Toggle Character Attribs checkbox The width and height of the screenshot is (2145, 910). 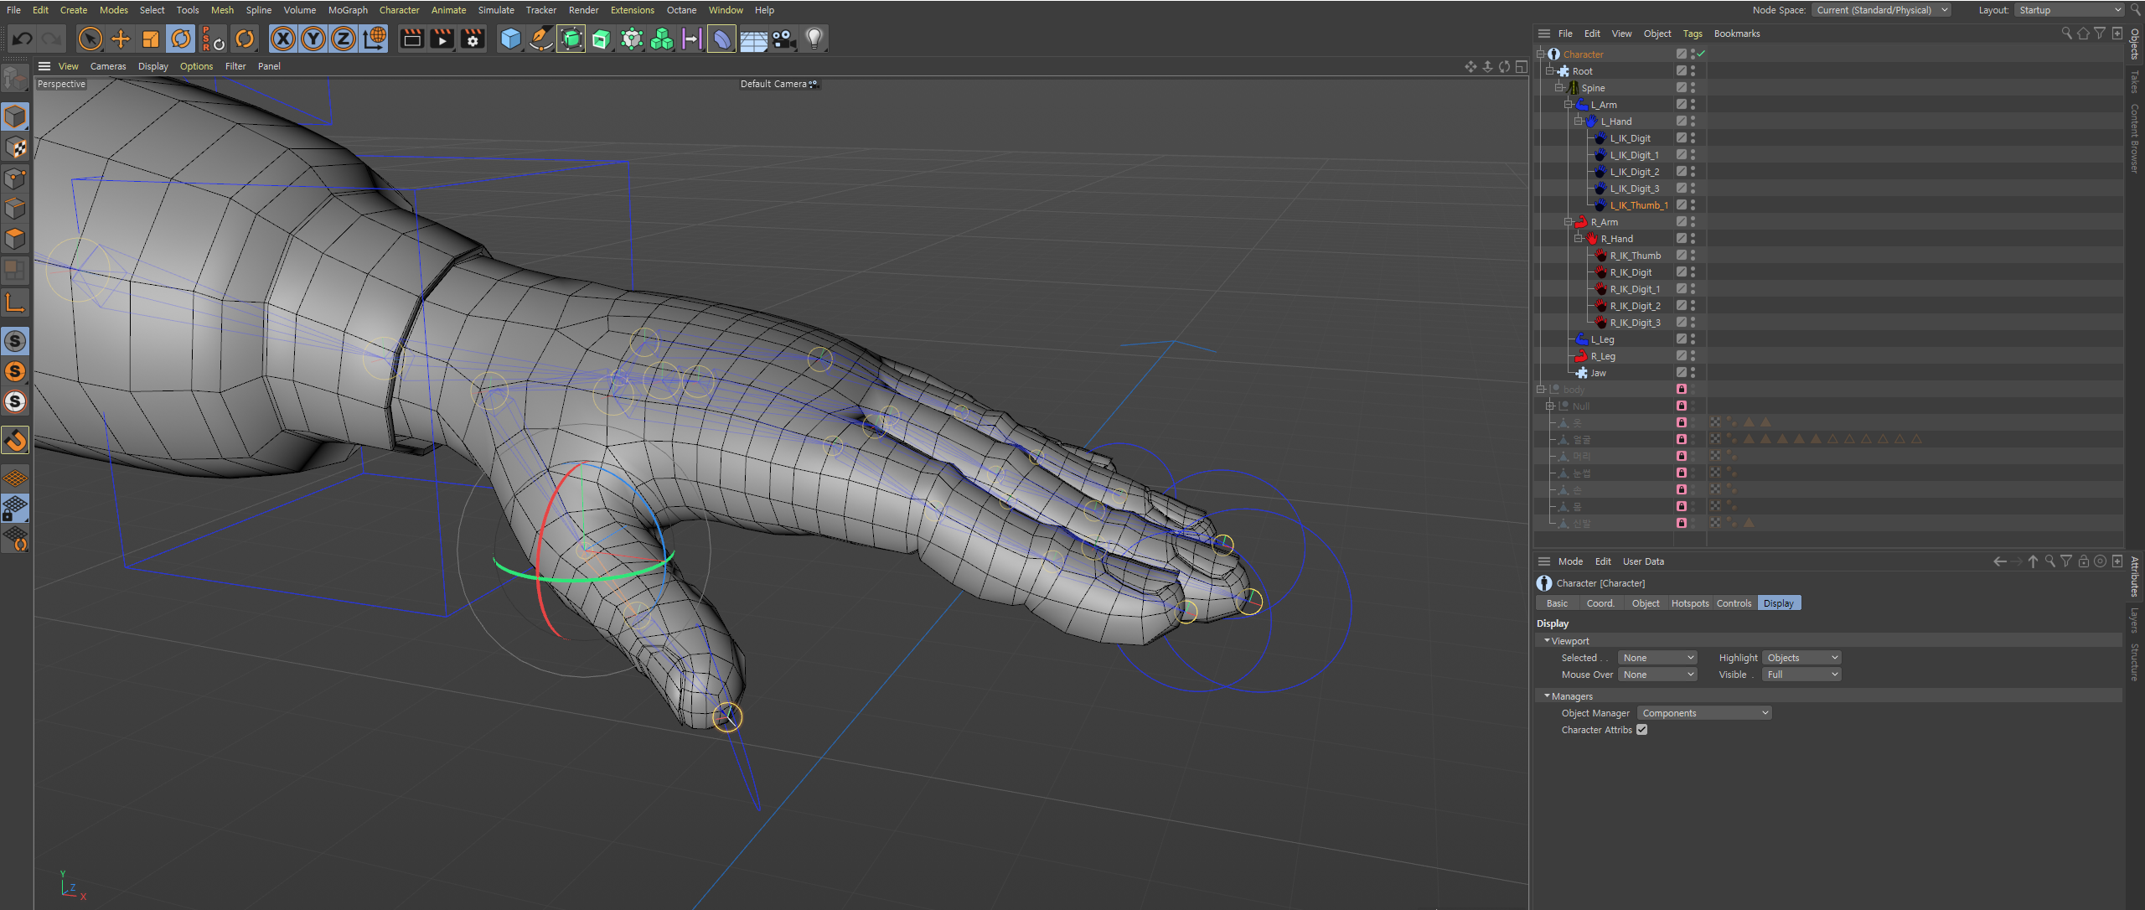[1642, 730]
